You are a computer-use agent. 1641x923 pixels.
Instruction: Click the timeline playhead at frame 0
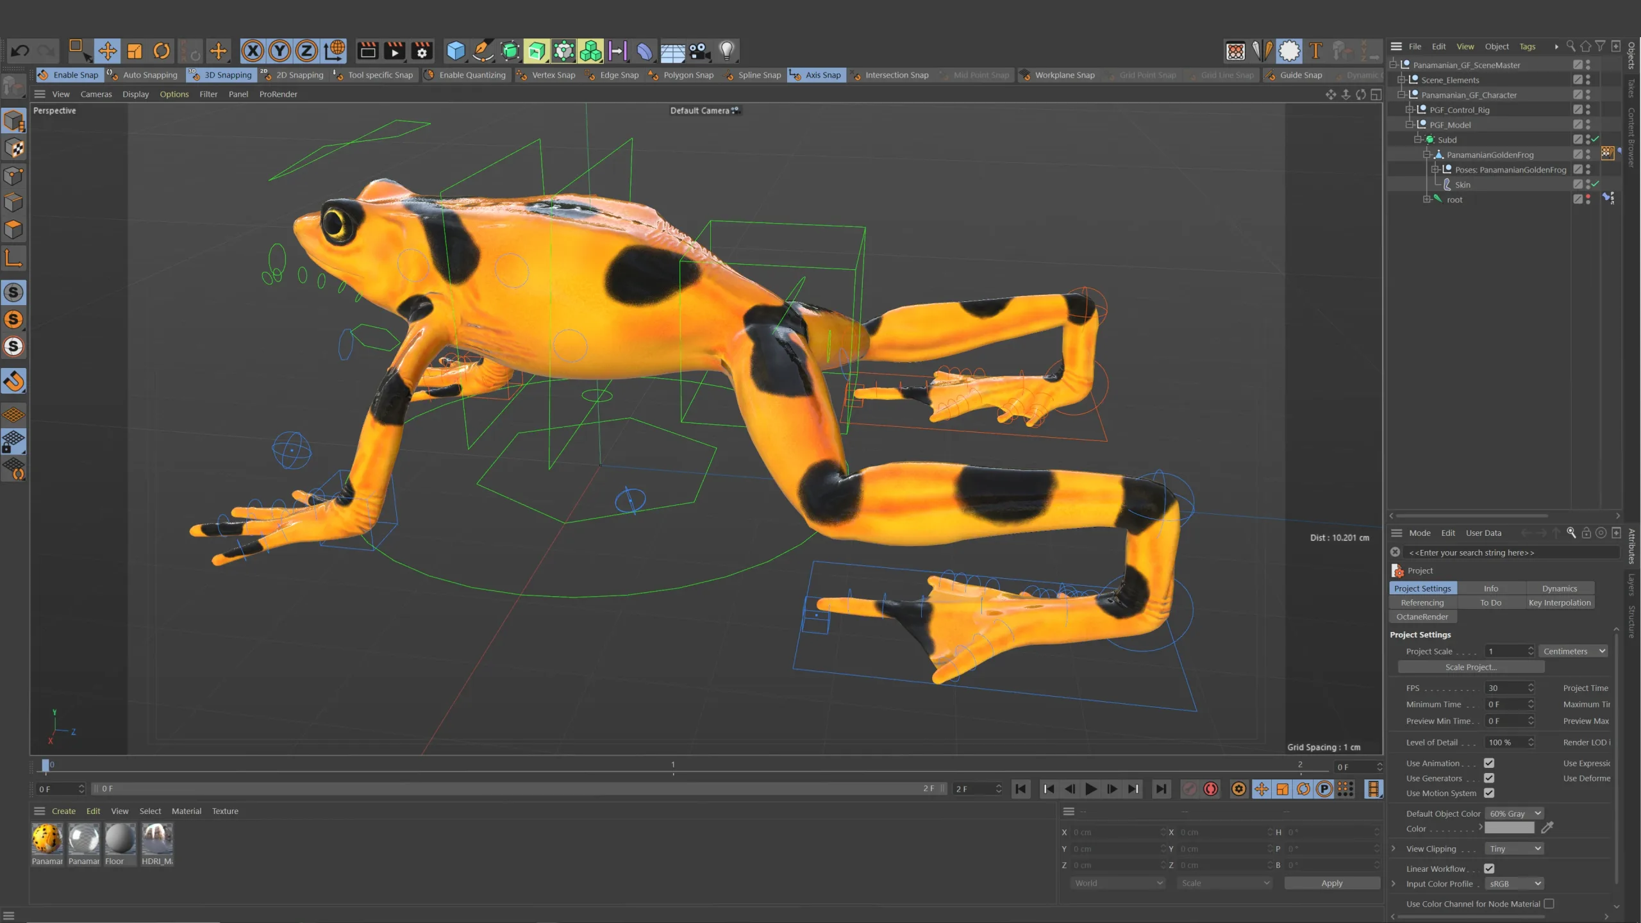pos(46,765)
